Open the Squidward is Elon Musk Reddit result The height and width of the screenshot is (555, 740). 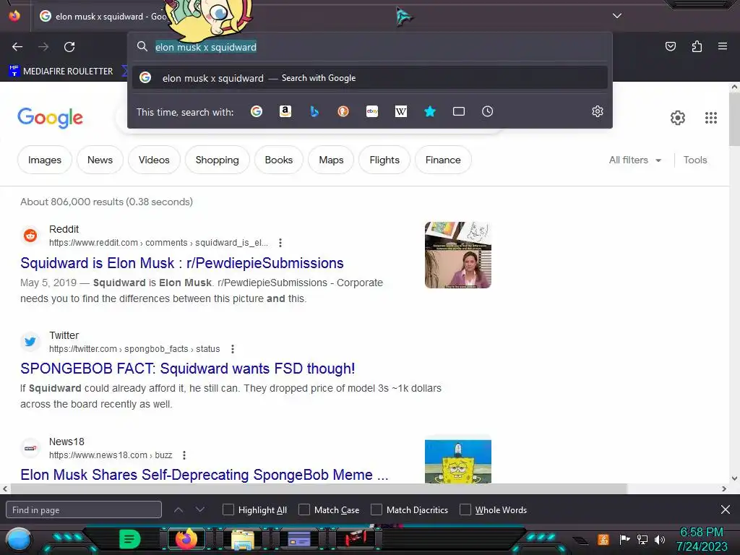(x=182, y=263)
